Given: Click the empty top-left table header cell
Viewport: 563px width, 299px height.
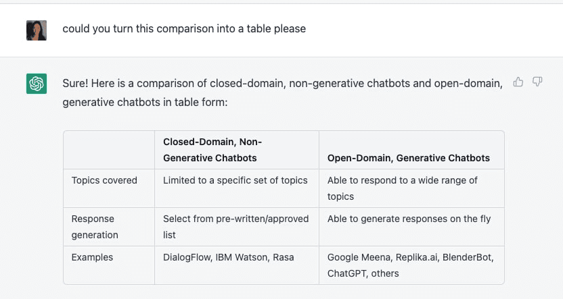Looking at the screenshot, I should click(x=108, y=150).
